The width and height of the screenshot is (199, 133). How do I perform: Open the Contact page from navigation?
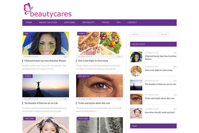[x=132, y=22]
